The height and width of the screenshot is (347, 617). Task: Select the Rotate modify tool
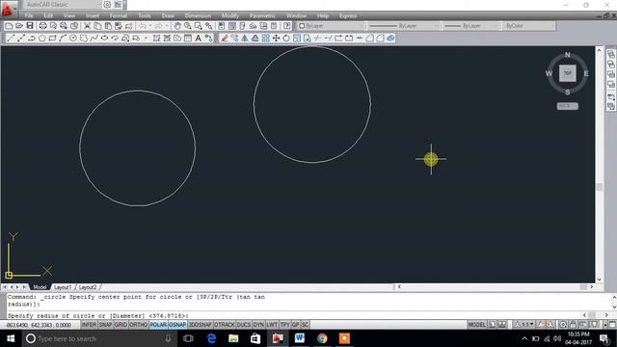[x=286, y=39]
